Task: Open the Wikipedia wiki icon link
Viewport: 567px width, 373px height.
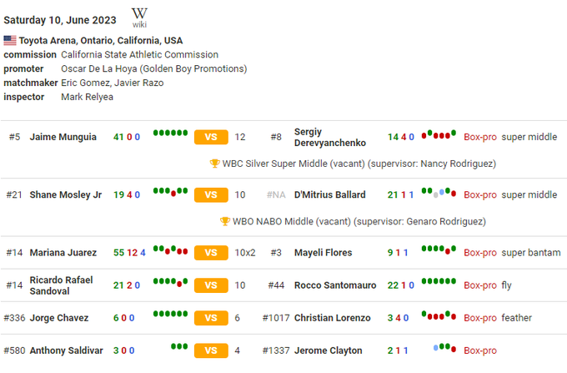Action: pyautogui.click(x=139, y=17)
